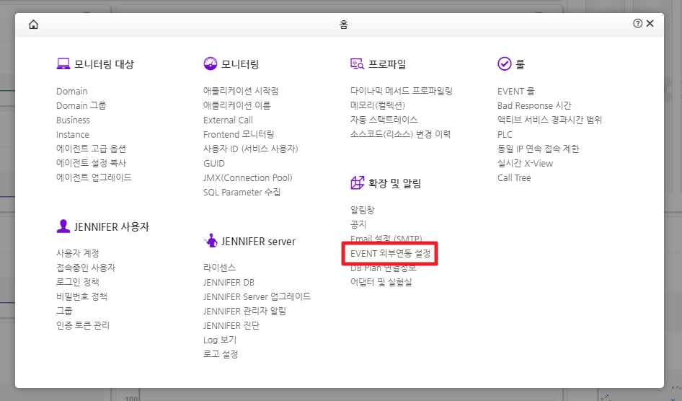682x401 pixels.
Task: Click the JENNIFER user person icon
Action: [x=63, y=226]
